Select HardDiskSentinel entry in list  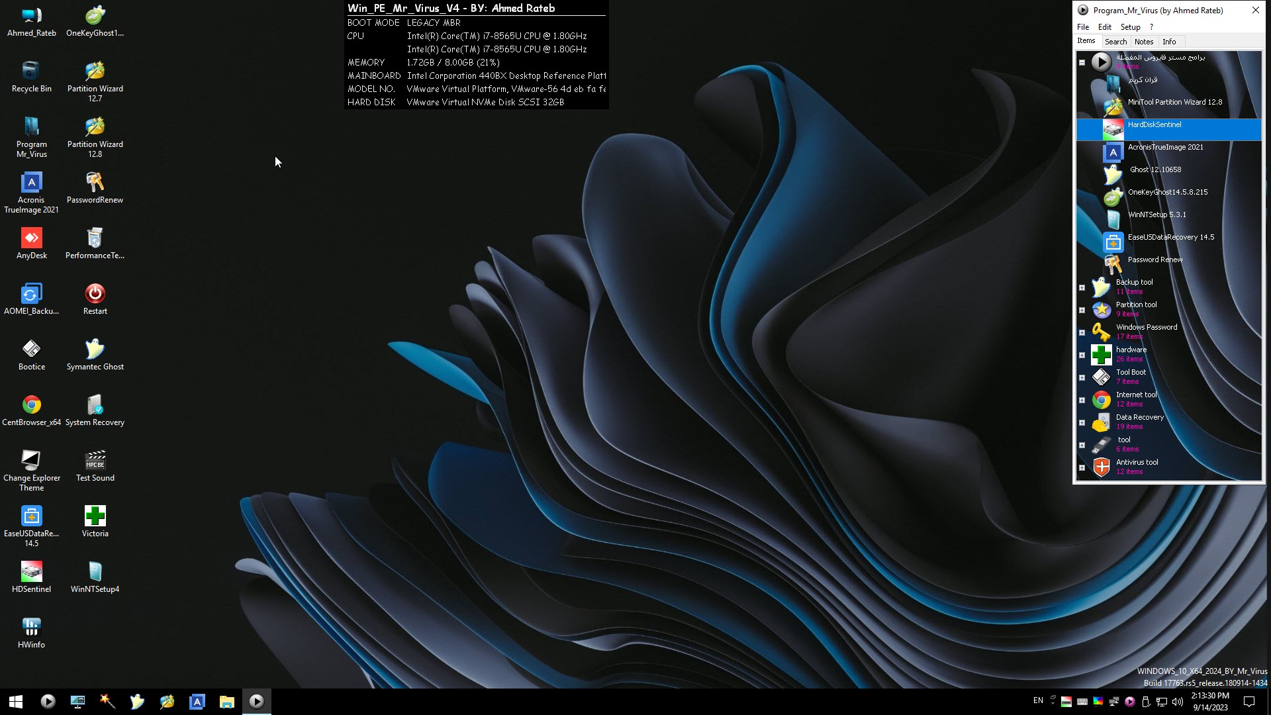coord(1169,129)
